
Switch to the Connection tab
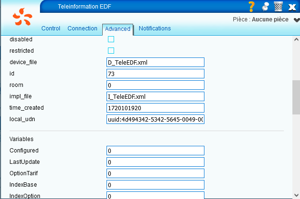[x=82, y=28]
